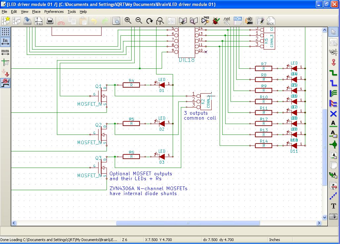Open an existing schematic
This screenshot has height=244, width=340.
click(x=17, y=21)
